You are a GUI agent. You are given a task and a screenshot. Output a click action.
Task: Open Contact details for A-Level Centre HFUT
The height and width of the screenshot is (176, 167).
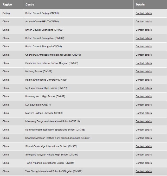click(144, 22)
